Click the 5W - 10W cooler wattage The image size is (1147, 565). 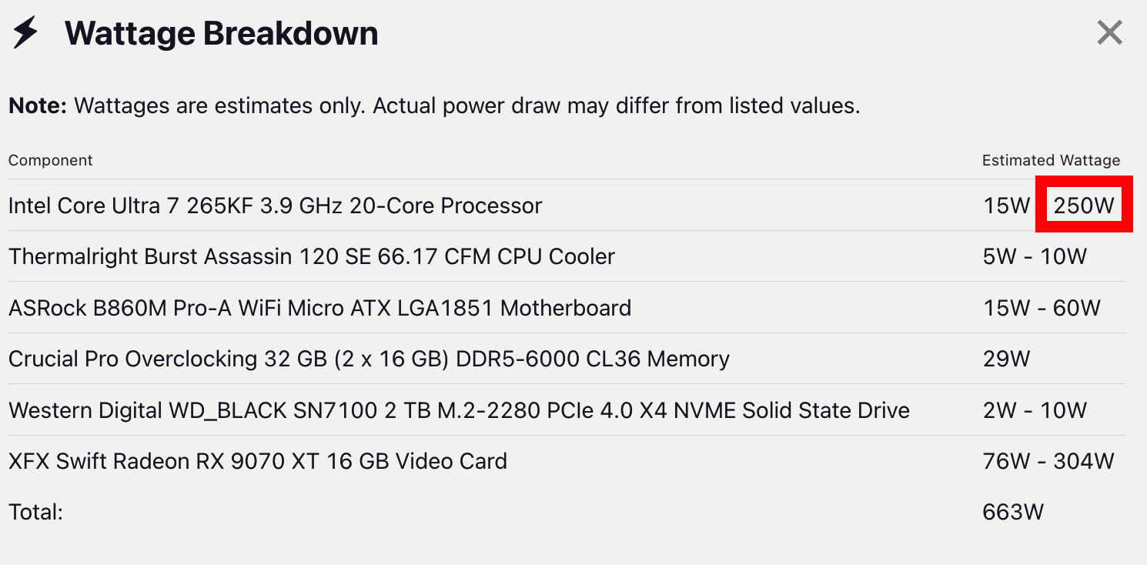[x=1035, y=256]
